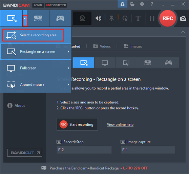The height and width of the screenshot is (174, 189).
Task: Capture a screenshot with camera icon
Action: 183,18
